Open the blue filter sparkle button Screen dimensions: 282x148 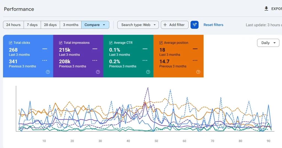click(x=194, y=25)
